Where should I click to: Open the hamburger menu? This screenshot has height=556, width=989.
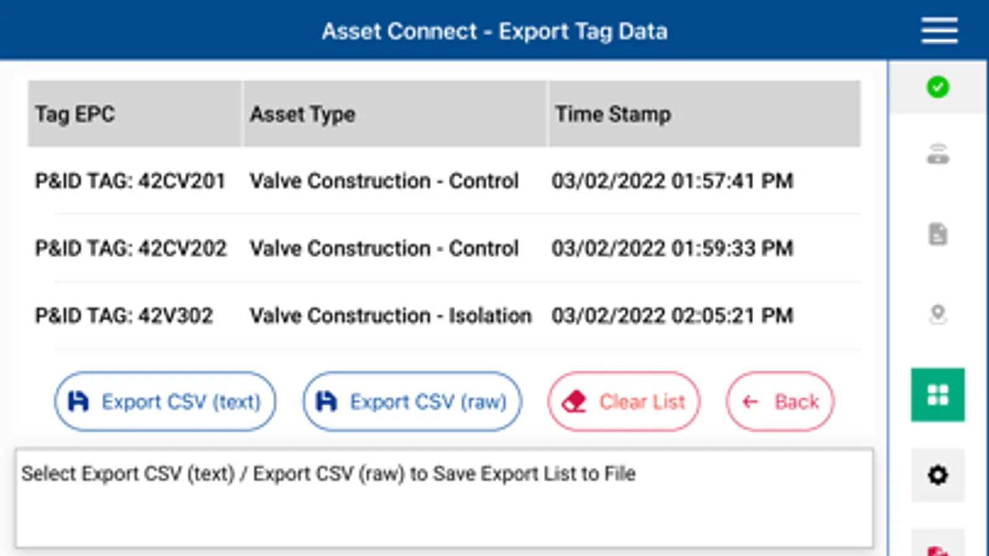(x=938, y=31)
